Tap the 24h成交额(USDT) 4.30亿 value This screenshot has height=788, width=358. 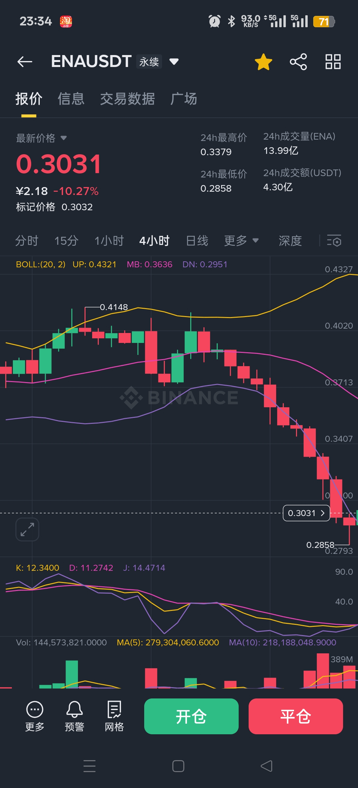[x=278, y=187]
